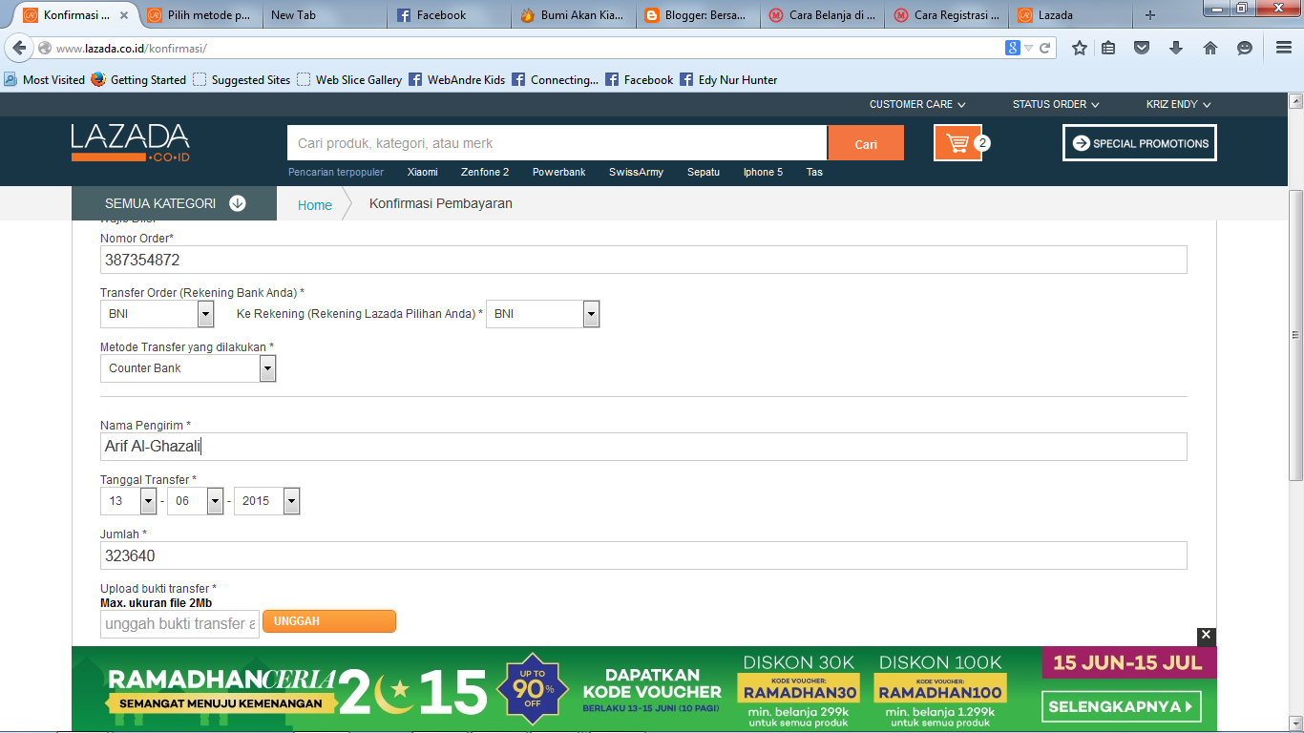
Task: Click the Pocket save icon
Action: click(1142, 48)
